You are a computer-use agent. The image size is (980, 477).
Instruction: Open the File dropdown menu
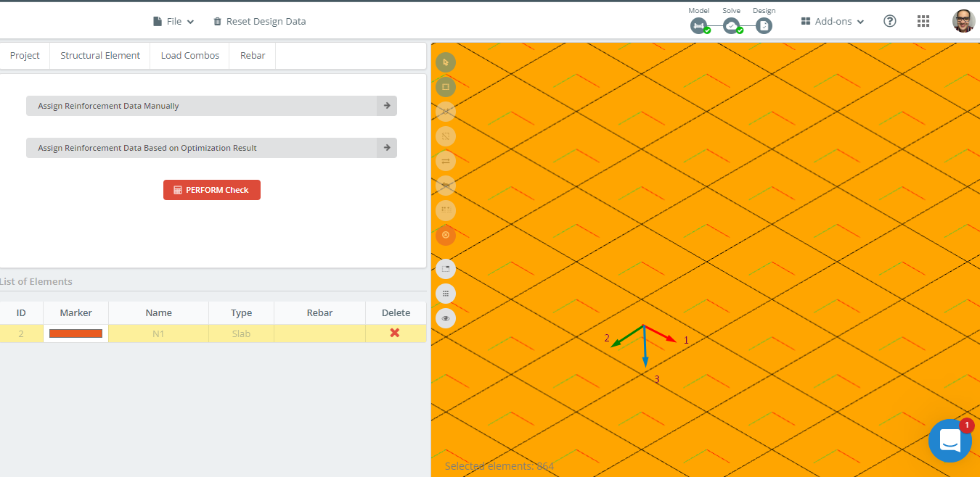pos(173,22)
